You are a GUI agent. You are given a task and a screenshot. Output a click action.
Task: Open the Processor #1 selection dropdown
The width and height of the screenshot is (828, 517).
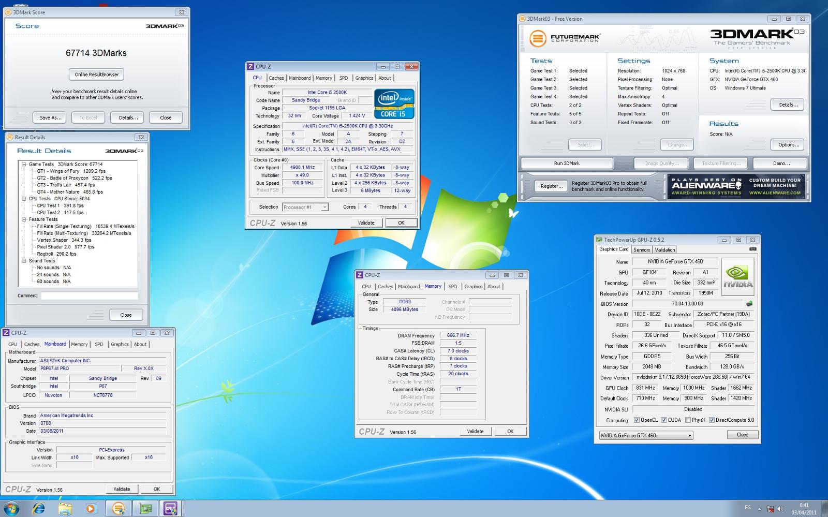[x=305, y=207]
